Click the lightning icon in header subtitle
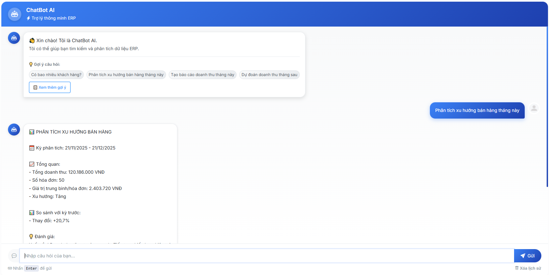549x275 pixels. (x=28, y=18)
